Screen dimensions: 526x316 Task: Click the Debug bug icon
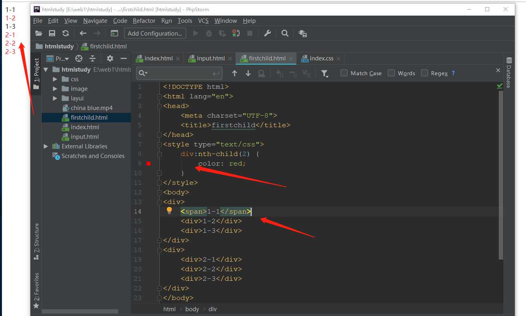[209, 34]
